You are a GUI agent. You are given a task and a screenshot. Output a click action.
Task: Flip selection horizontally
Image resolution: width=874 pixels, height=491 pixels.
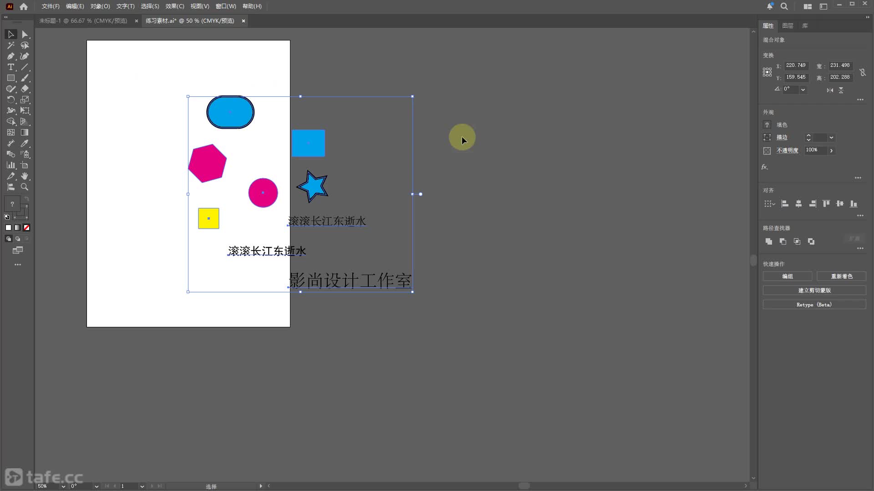(x=830, y=90)
